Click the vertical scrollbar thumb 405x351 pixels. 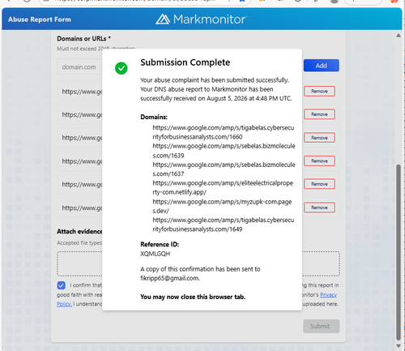pos(399,252)
